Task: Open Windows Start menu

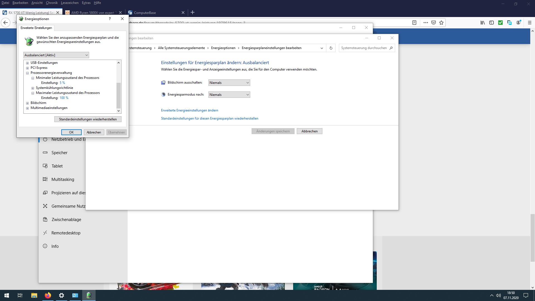Action: tap(7, 295)
